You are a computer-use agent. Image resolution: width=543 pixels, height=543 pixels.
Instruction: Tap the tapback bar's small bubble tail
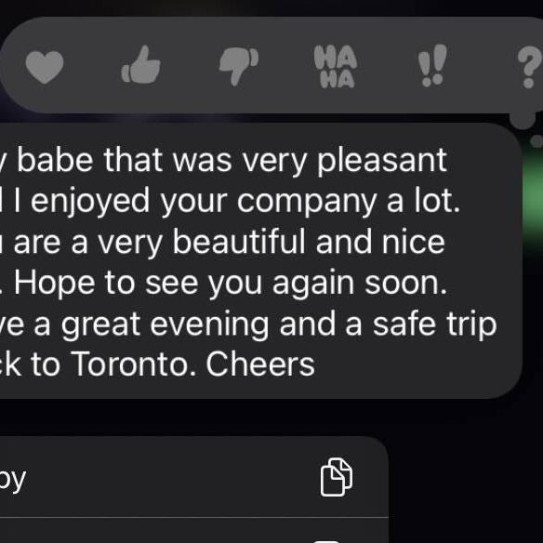coord(523,120)
